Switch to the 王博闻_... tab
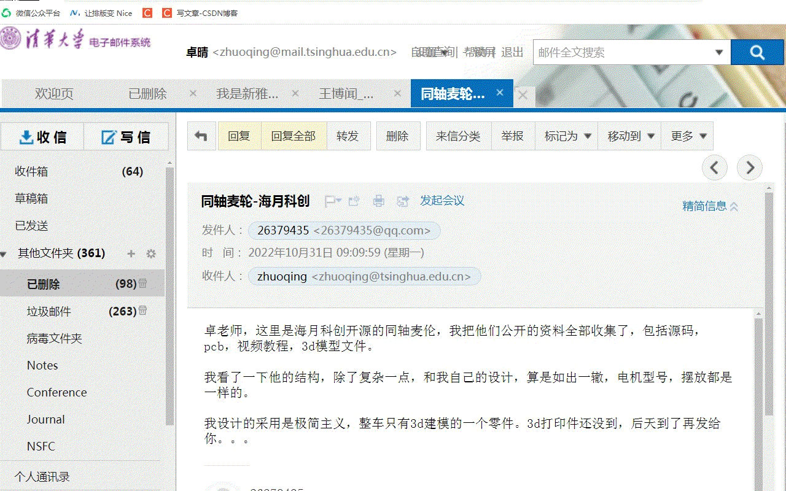Screen dimensions: 786x491 click(346, 94)
